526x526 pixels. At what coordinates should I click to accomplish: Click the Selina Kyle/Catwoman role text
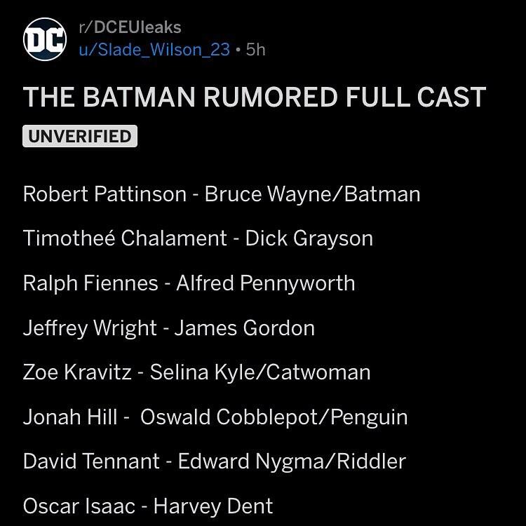[x=259, y=372]
